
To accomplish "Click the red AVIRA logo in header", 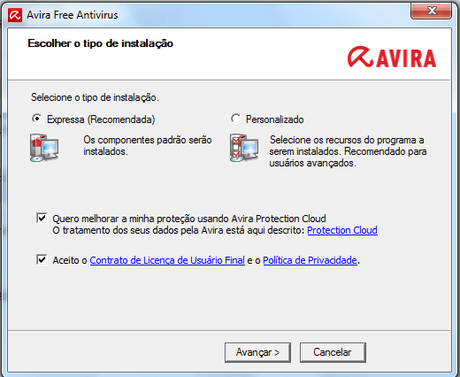I will tap(392, 58).
